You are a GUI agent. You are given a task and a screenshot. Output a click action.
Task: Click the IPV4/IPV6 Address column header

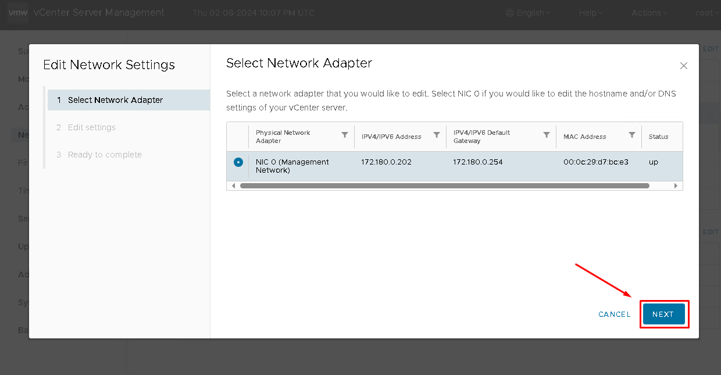point(391,137)
